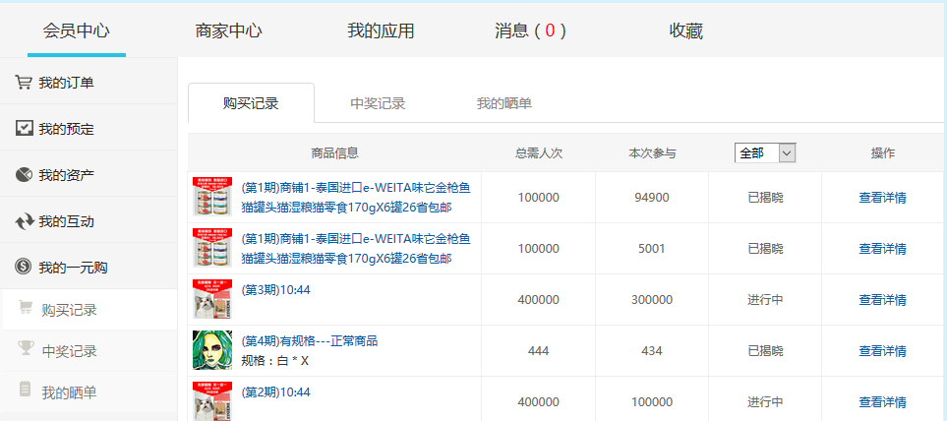
Task: Open 商家中心 in top navigation
Action: [228, 30]
